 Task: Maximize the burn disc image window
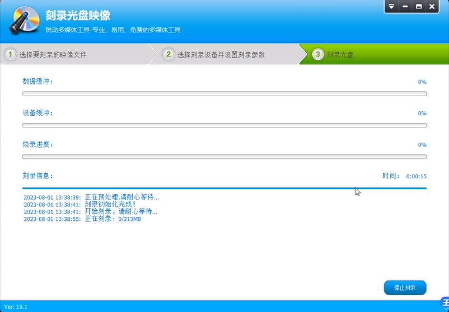click(x=419, y=7)
